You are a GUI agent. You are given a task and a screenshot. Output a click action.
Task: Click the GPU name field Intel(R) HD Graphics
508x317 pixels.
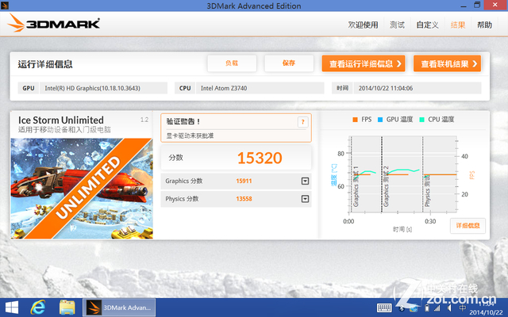[x=103, y=88]
